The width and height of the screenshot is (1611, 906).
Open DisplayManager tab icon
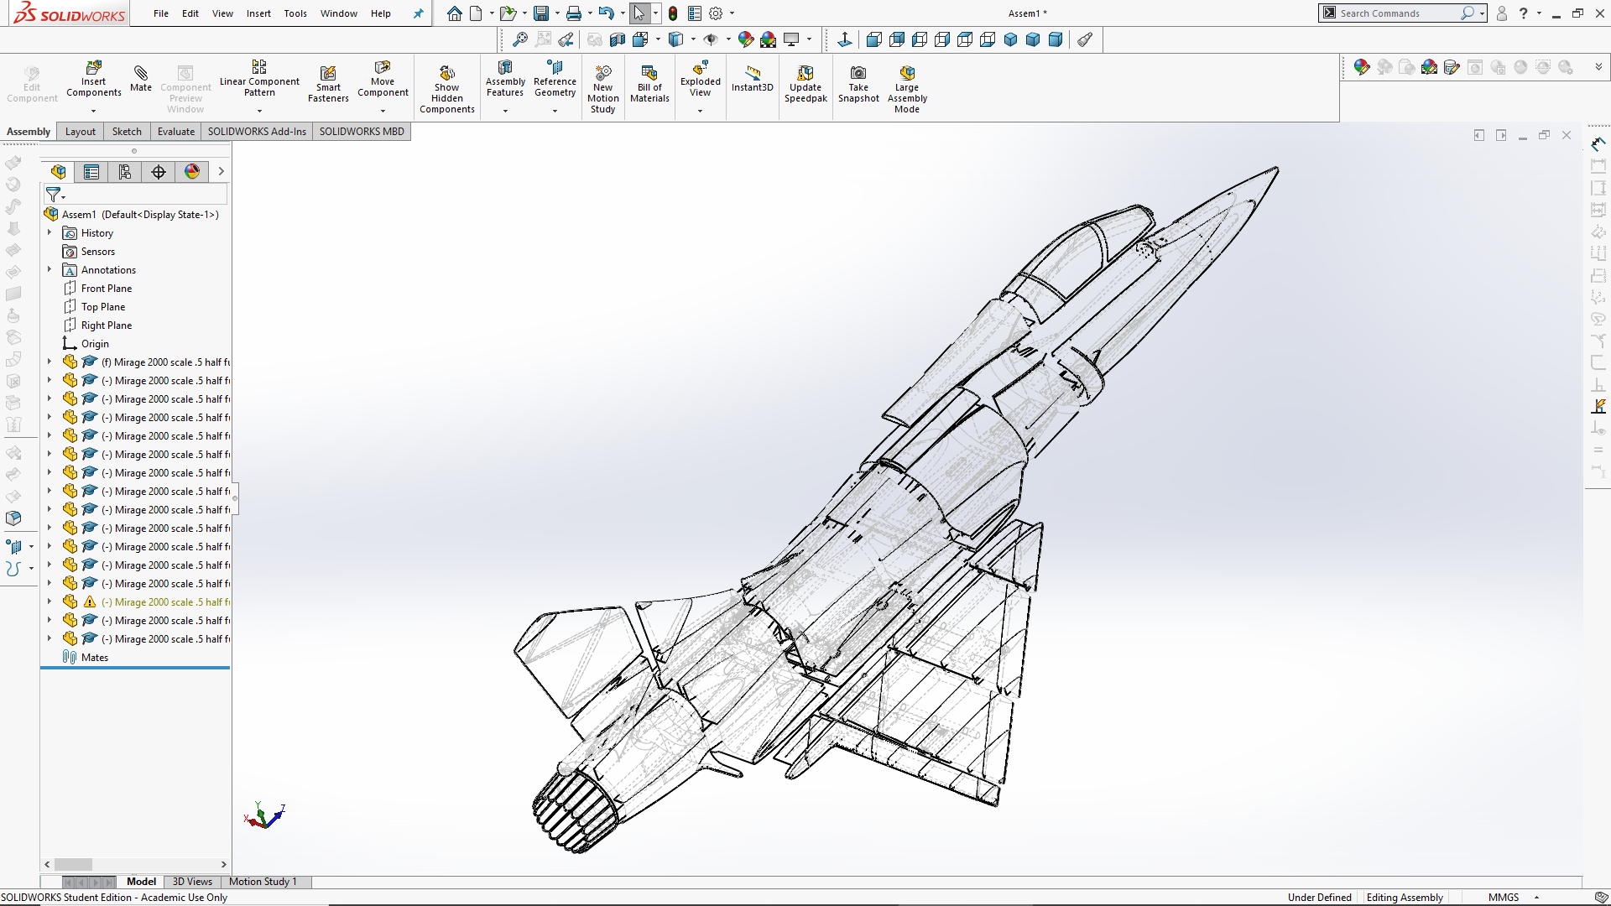pos(192,172)
